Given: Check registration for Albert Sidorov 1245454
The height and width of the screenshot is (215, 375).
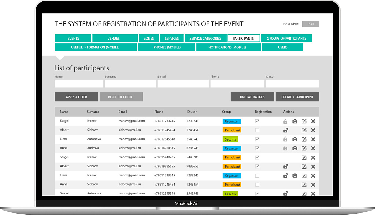Looking at the screenshot, I should [257, 130].
